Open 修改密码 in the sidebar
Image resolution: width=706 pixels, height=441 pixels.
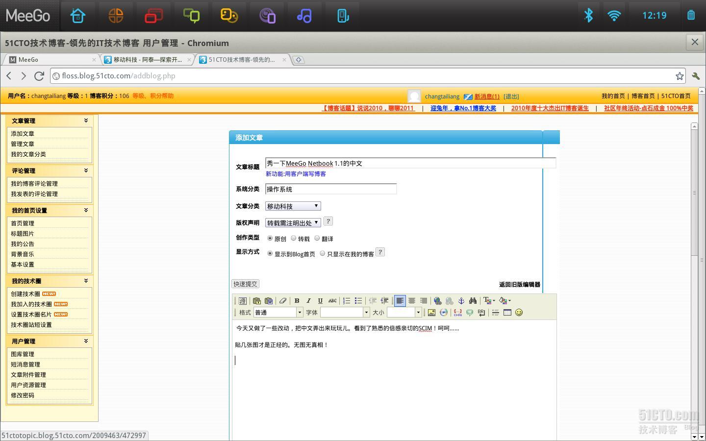pos(23,395)
